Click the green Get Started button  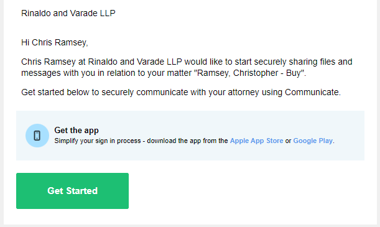click(x=73, y=191)
